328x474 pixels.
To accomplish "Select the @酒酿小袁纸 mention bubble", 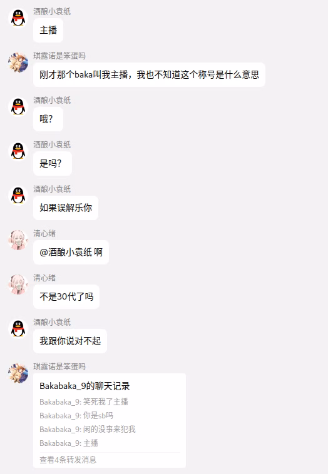I will (71, 252).
